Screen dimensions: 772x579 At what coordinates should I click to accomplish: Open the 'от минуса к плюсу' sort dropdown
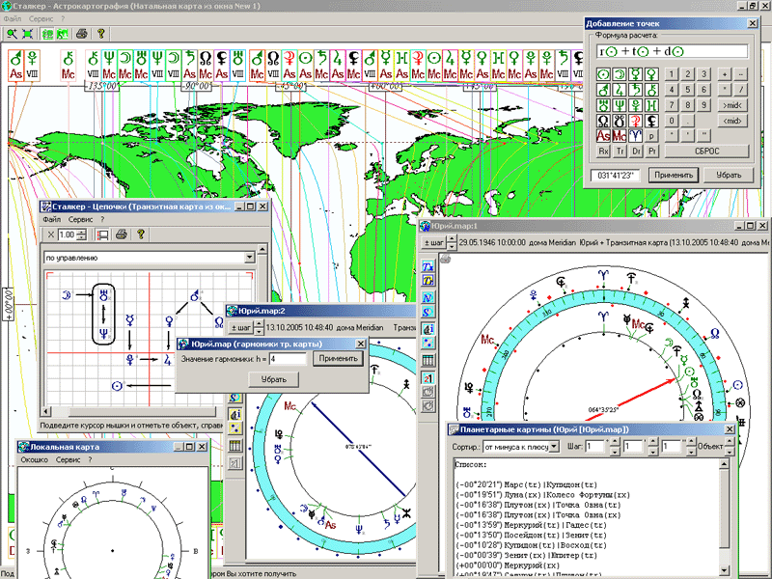(x=554, y=447)
